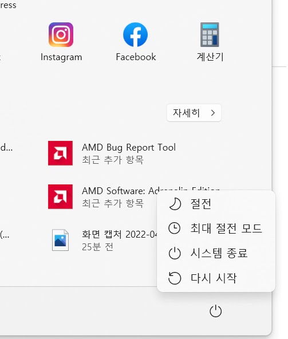The image size is (288, 339).
Task: Click the power button in Start menu
Action: (x=215, y=312)
